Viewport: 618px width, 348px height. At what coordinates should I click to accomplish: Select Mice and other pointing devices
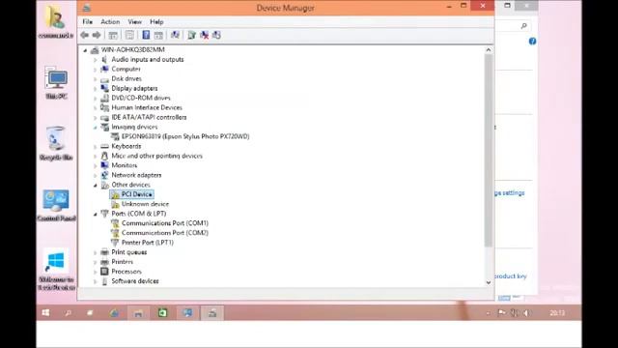[156, 156]
